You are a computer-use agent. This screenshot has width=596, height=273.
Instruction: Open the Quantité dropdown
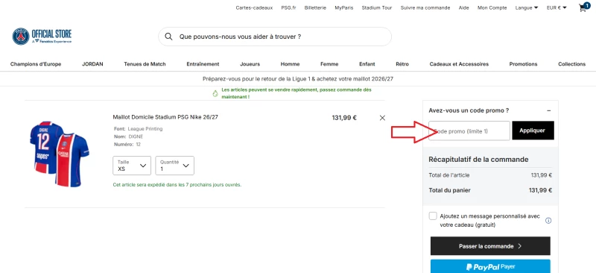[174, 166]
